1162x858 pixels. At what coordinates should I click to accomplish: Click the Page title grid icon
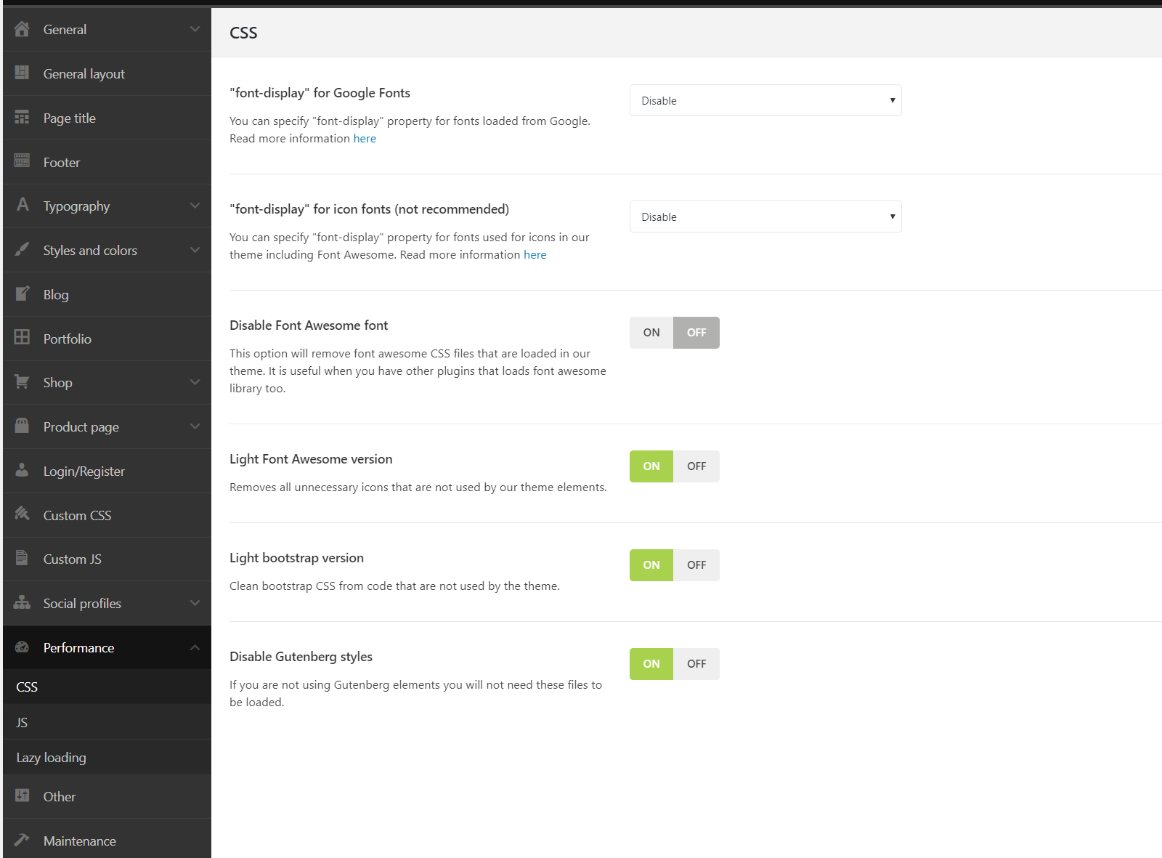tap(22, 117)
